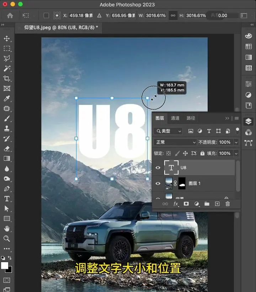Create a new group folder
This screenshot has width=256, height=292.
[207, 204]
